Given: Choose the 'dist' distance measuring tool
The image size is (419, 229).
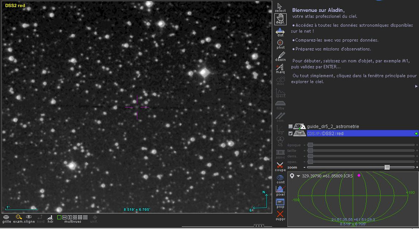Looking at the screenshot, I should coord(280,32).
